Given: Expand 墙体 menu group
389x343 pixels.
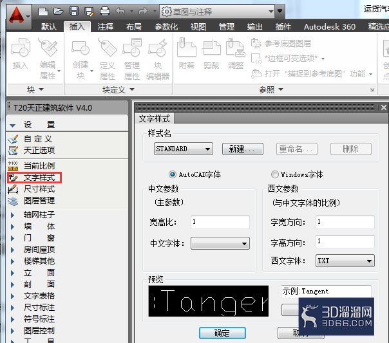Looking at the screenshot, I should [x=13, y=227].
